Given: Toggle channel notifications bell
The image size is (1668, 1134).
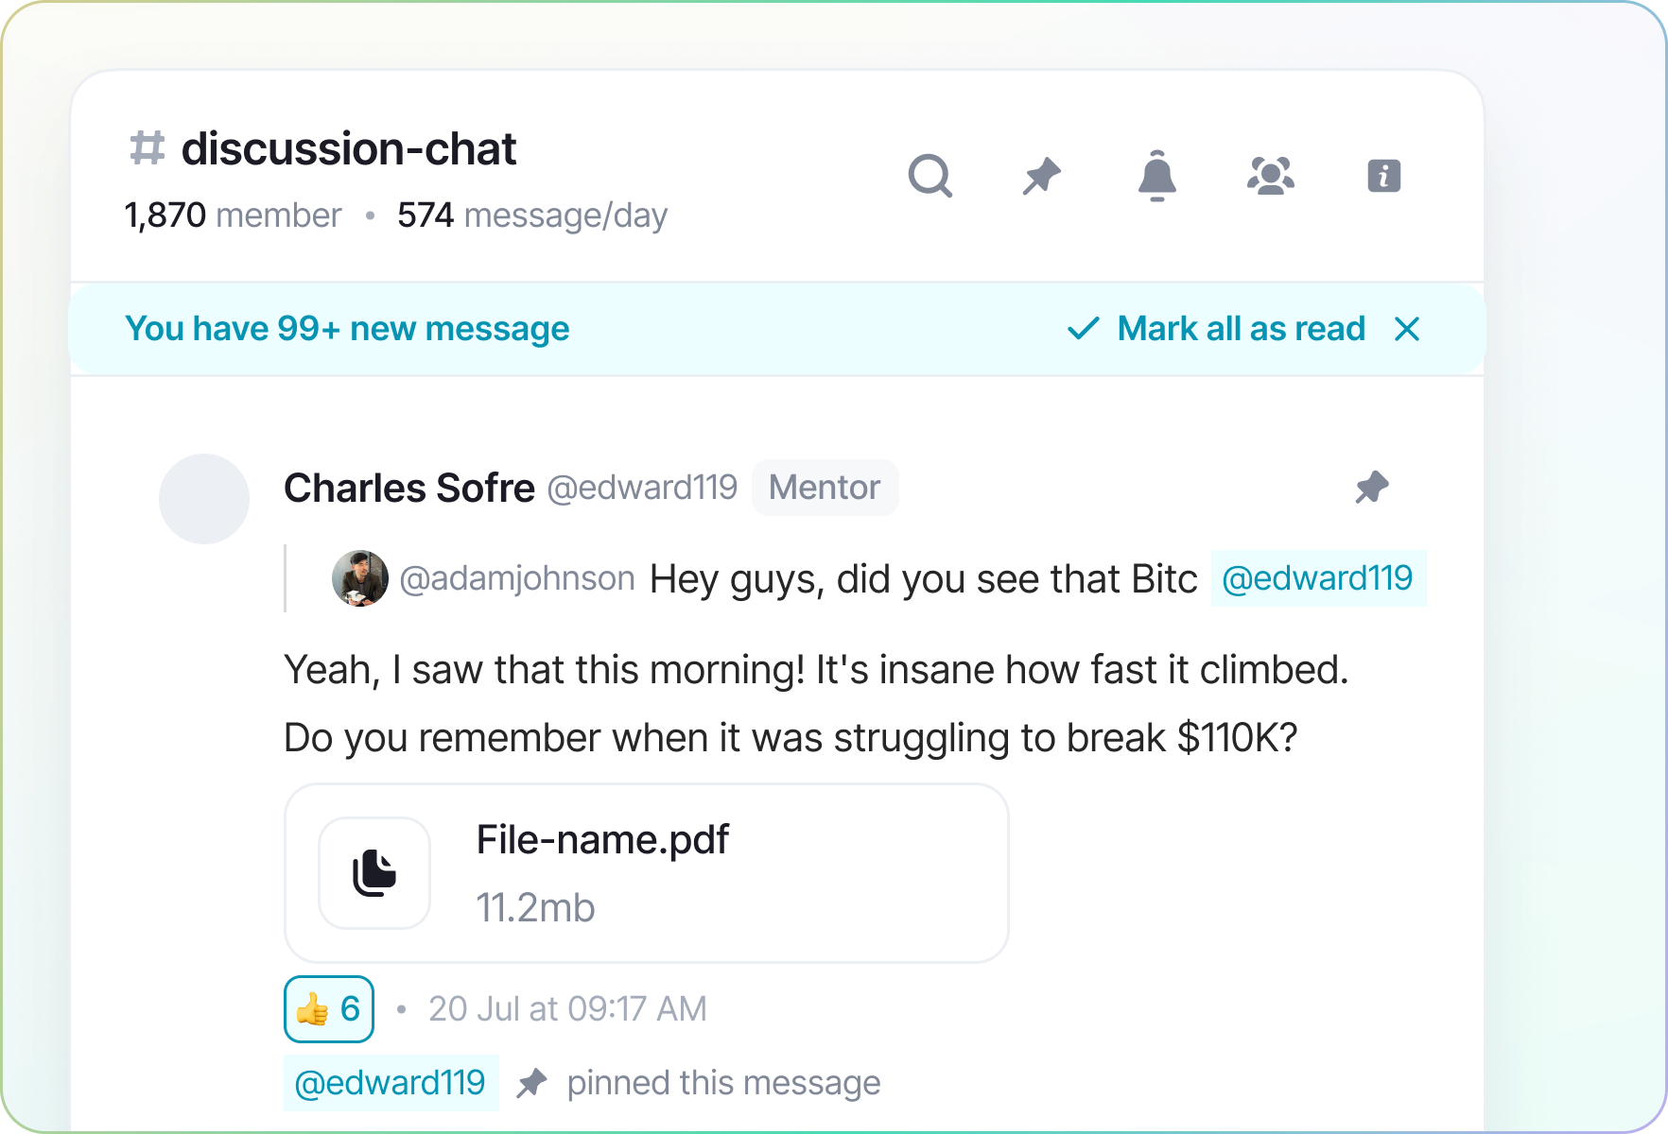Looking at the screenshot, I should tap(1156, 176).
